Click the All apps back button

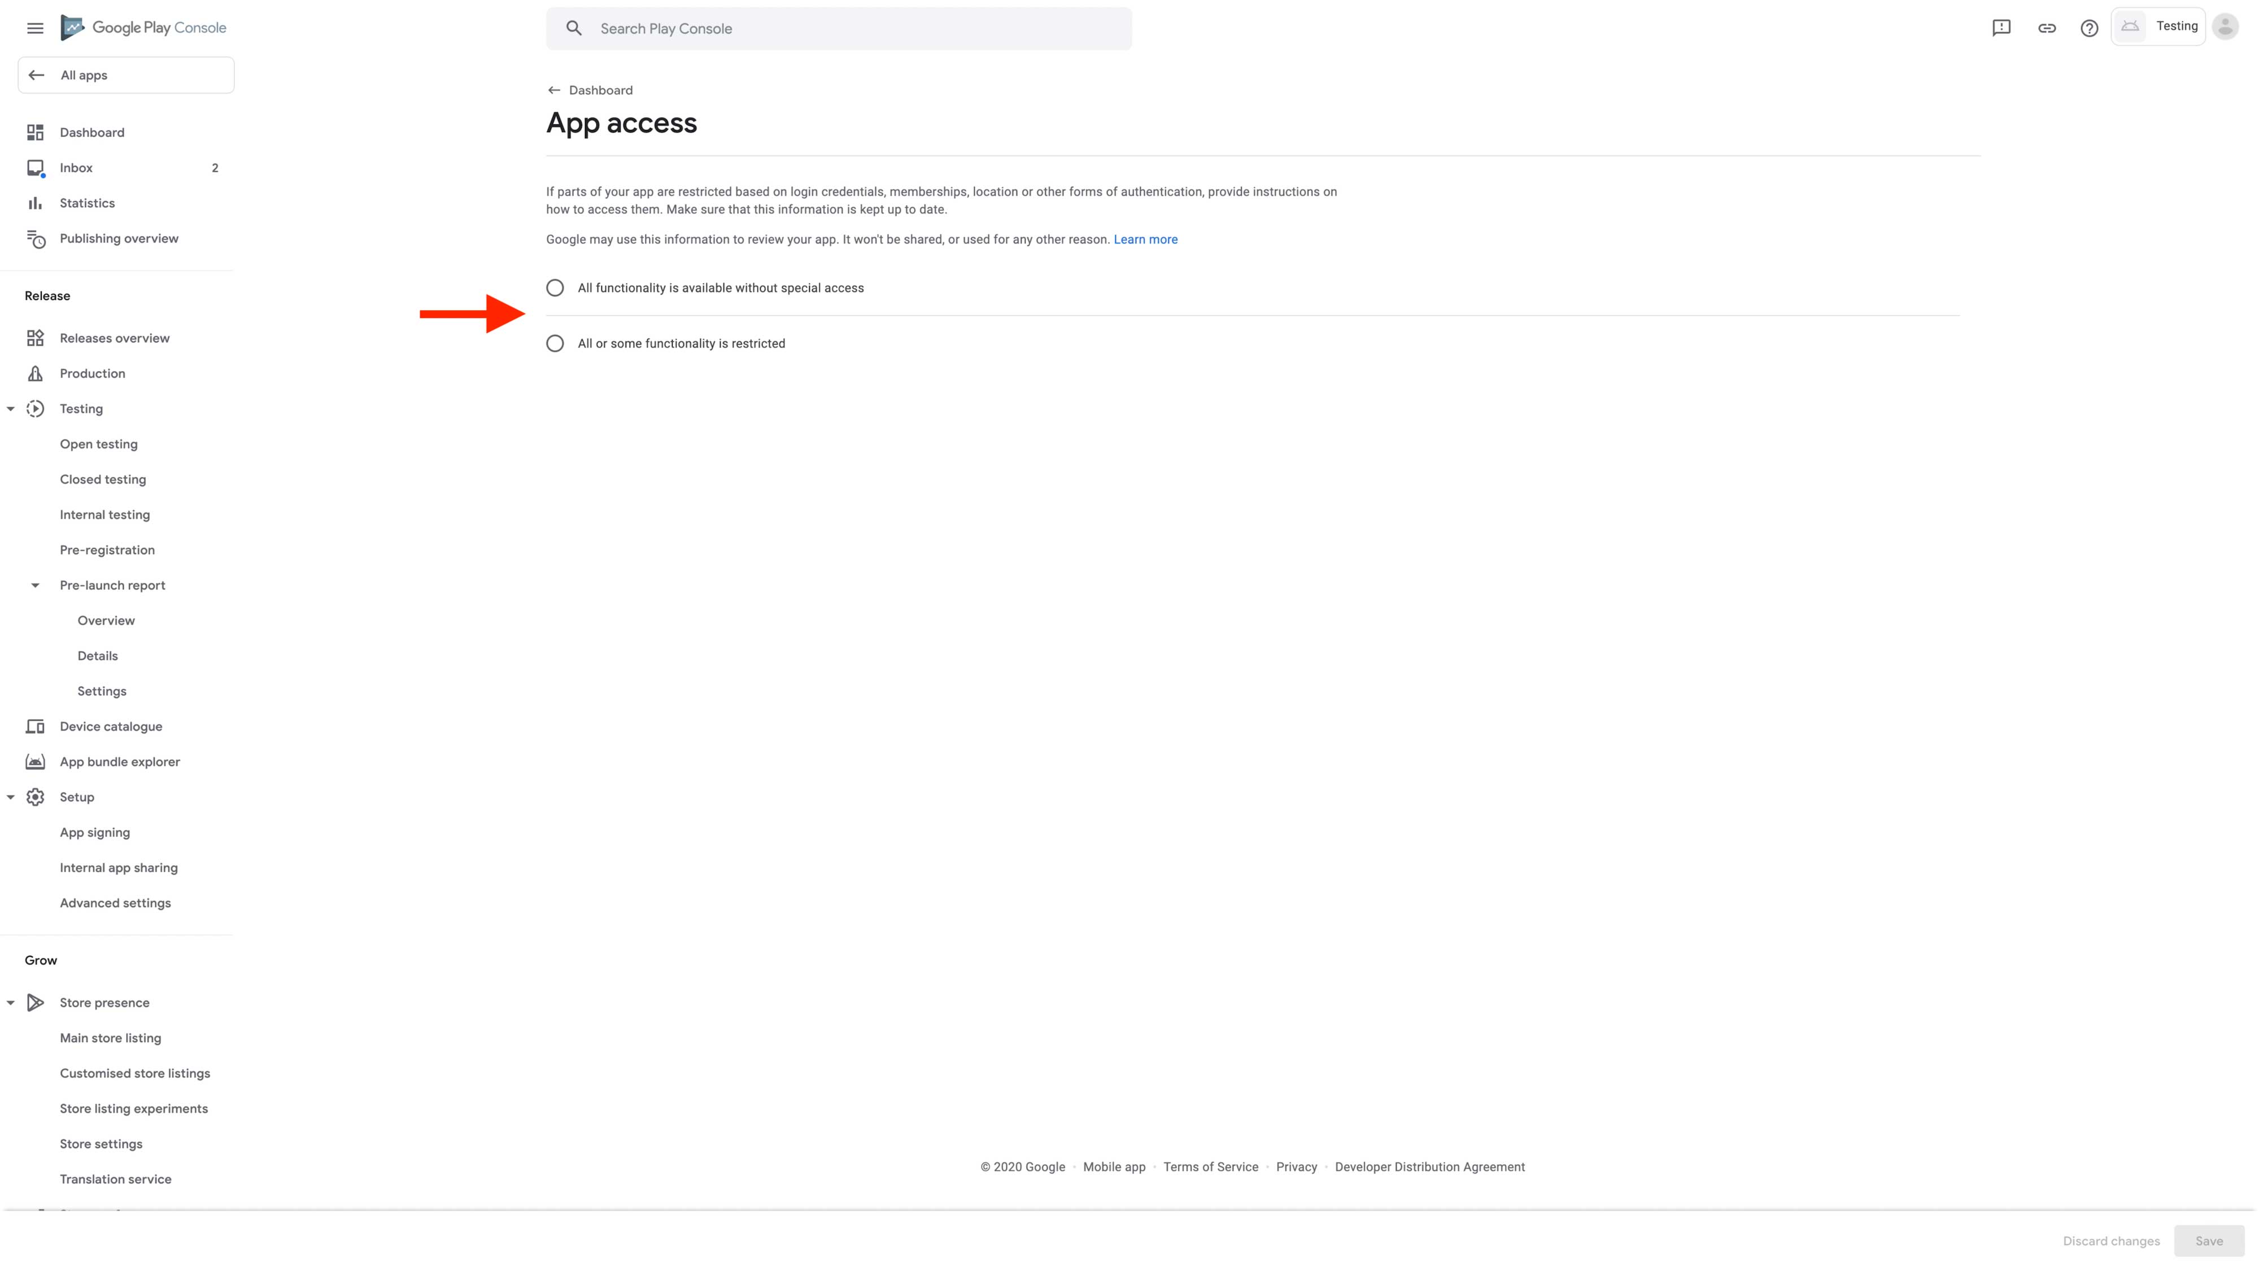point(127,76)
